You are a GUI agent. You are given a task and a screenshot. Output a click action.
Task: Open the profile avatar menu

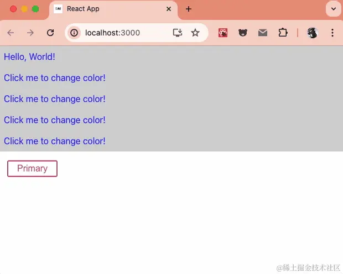(x=313, y=33)
